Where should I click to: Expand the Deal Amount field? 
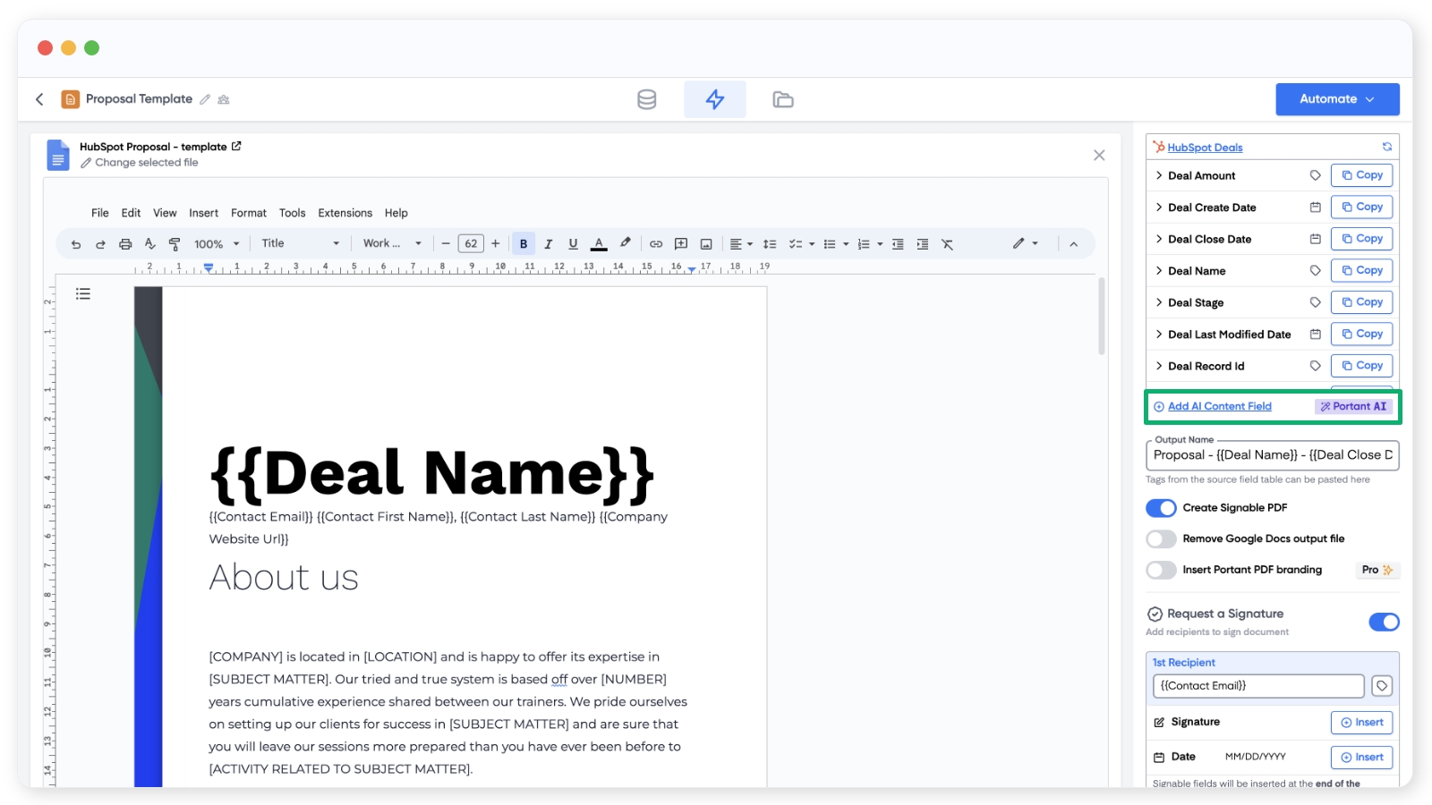point(1159,176)
